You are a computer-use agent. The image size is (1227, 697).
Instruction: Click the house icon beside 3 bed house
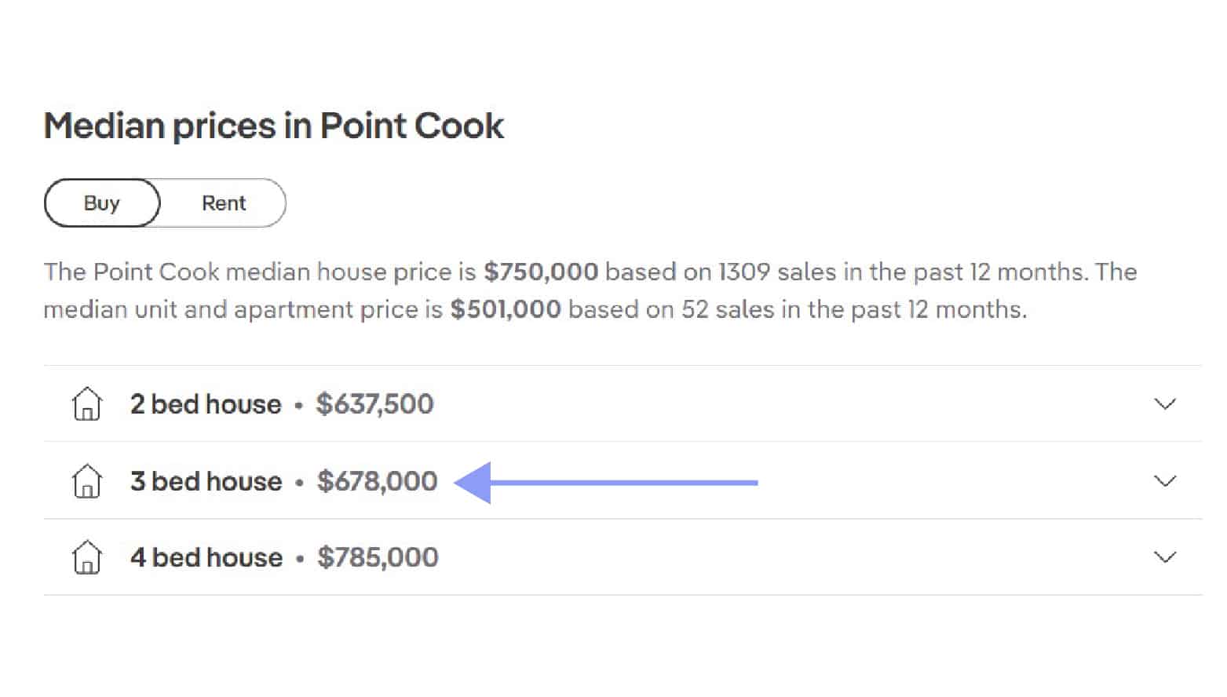click(x=86, y=481)
